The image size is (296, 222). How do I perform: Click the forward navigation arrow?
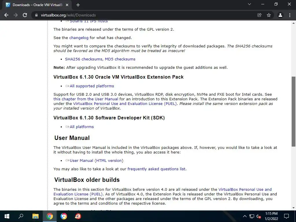click(x=16, y=15)
